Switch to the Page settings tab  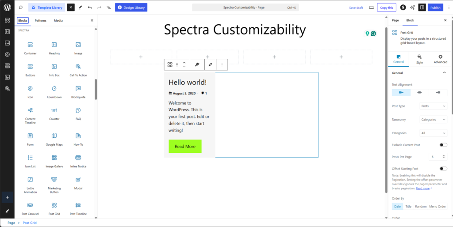[x=395, y=20]
